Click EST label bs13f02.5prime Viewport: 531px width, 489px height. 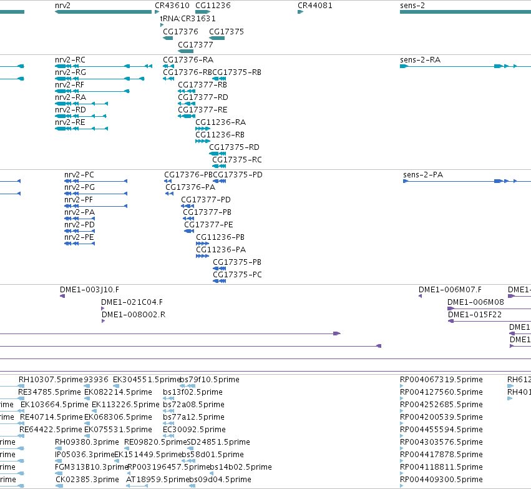(193, 392)
